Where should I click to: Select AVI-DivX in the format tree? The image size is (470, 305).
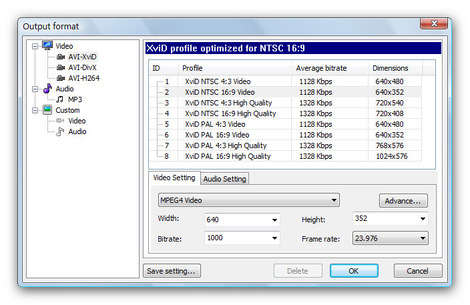(82, 67)
